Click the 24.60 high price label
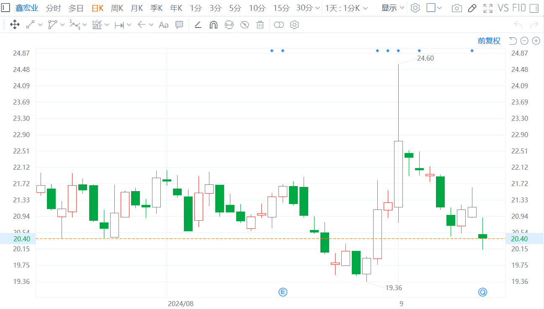 pos(425,58)
